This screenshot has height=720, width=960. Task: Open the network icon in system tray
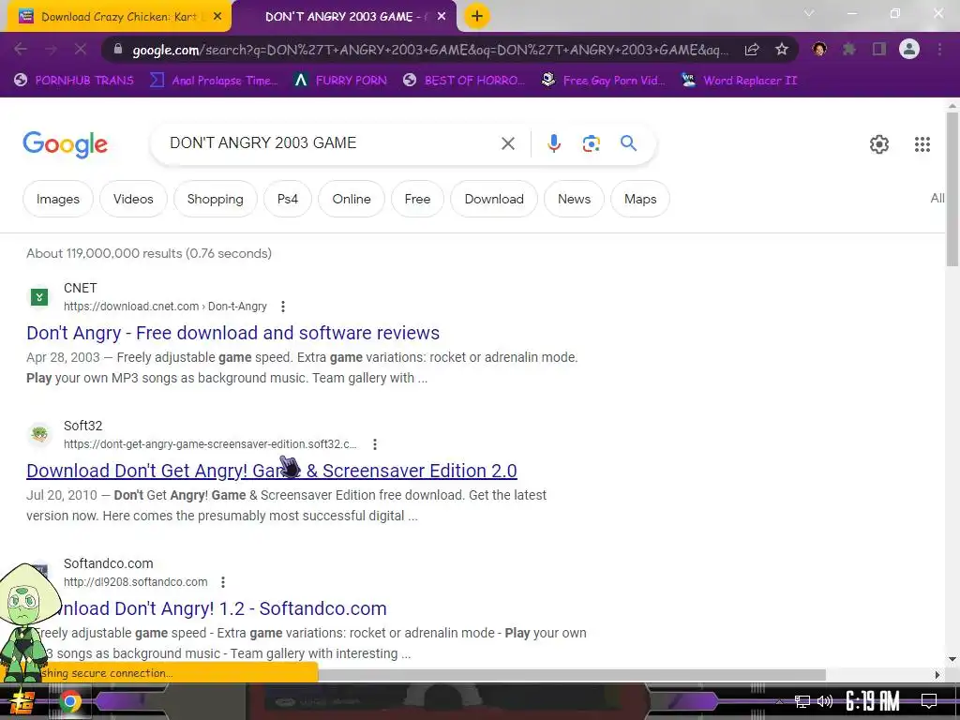pyautogui.click(x=802, y=701)
